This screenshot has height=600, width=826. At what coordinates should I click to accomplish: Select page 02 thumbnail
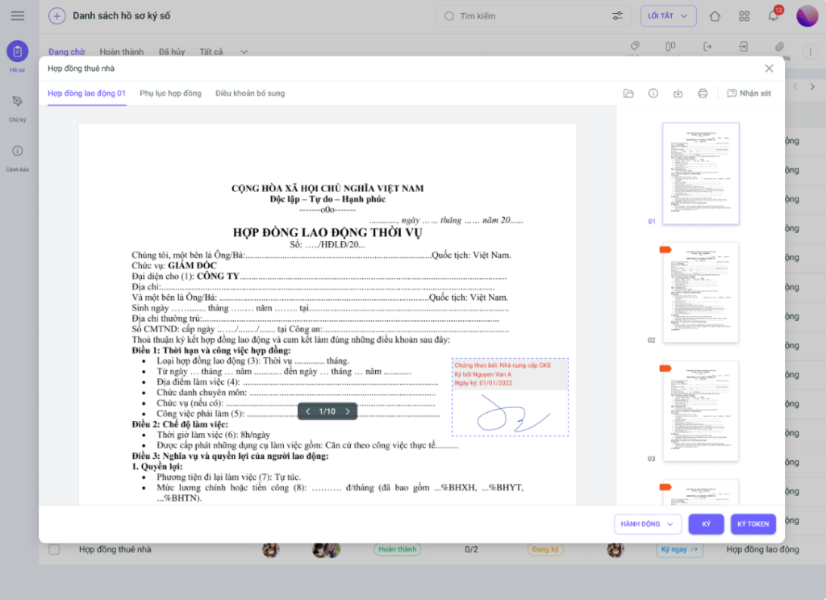click(x=701, y=293)
